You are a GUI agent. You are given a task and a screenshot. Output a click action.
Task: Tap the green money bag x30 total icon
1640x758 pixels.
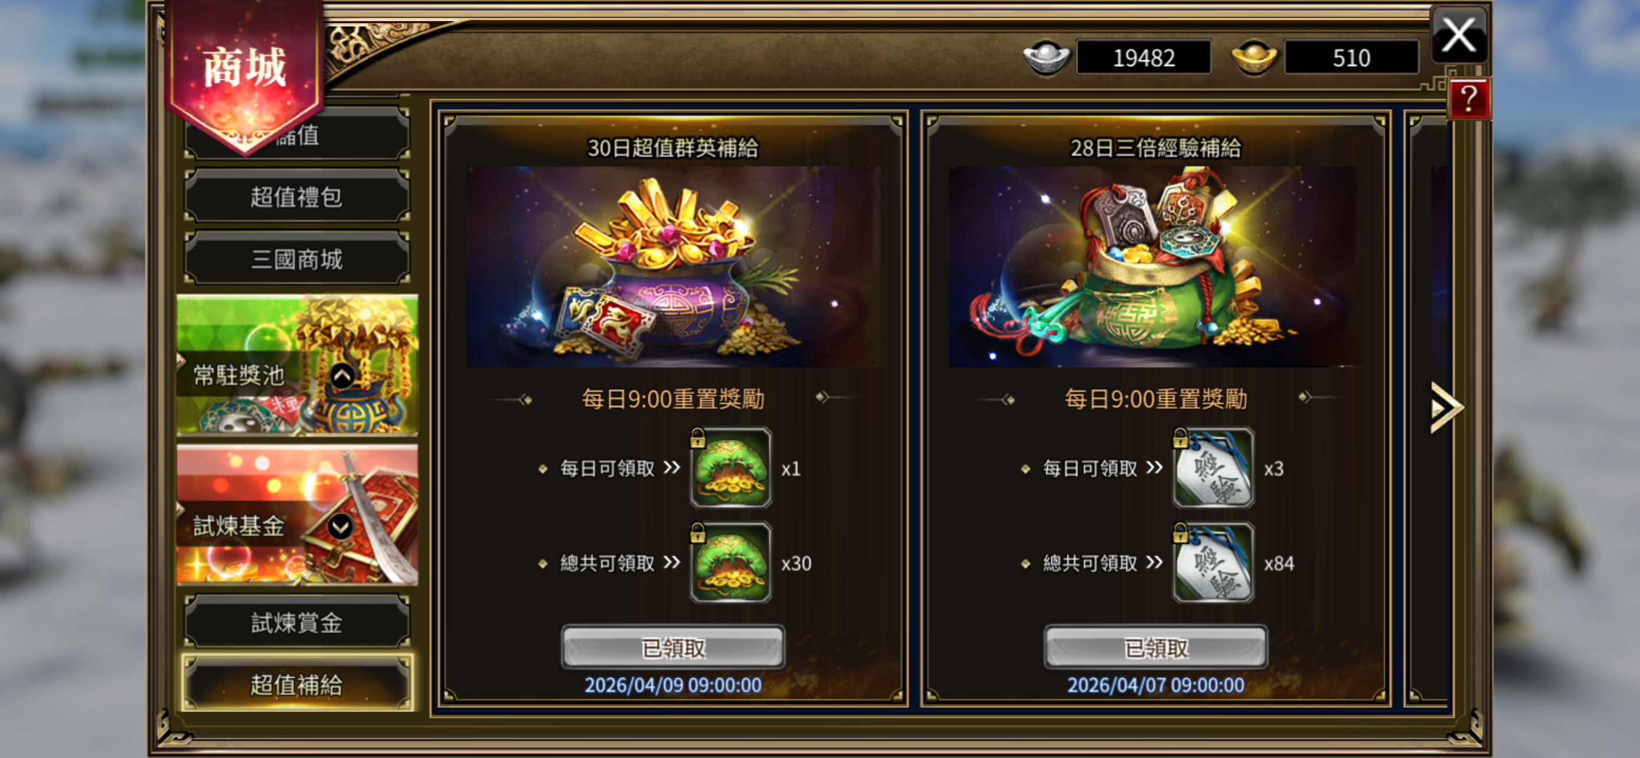tap(731, 563)
